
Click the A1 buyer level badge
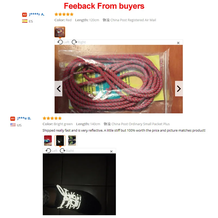point(13,119)
